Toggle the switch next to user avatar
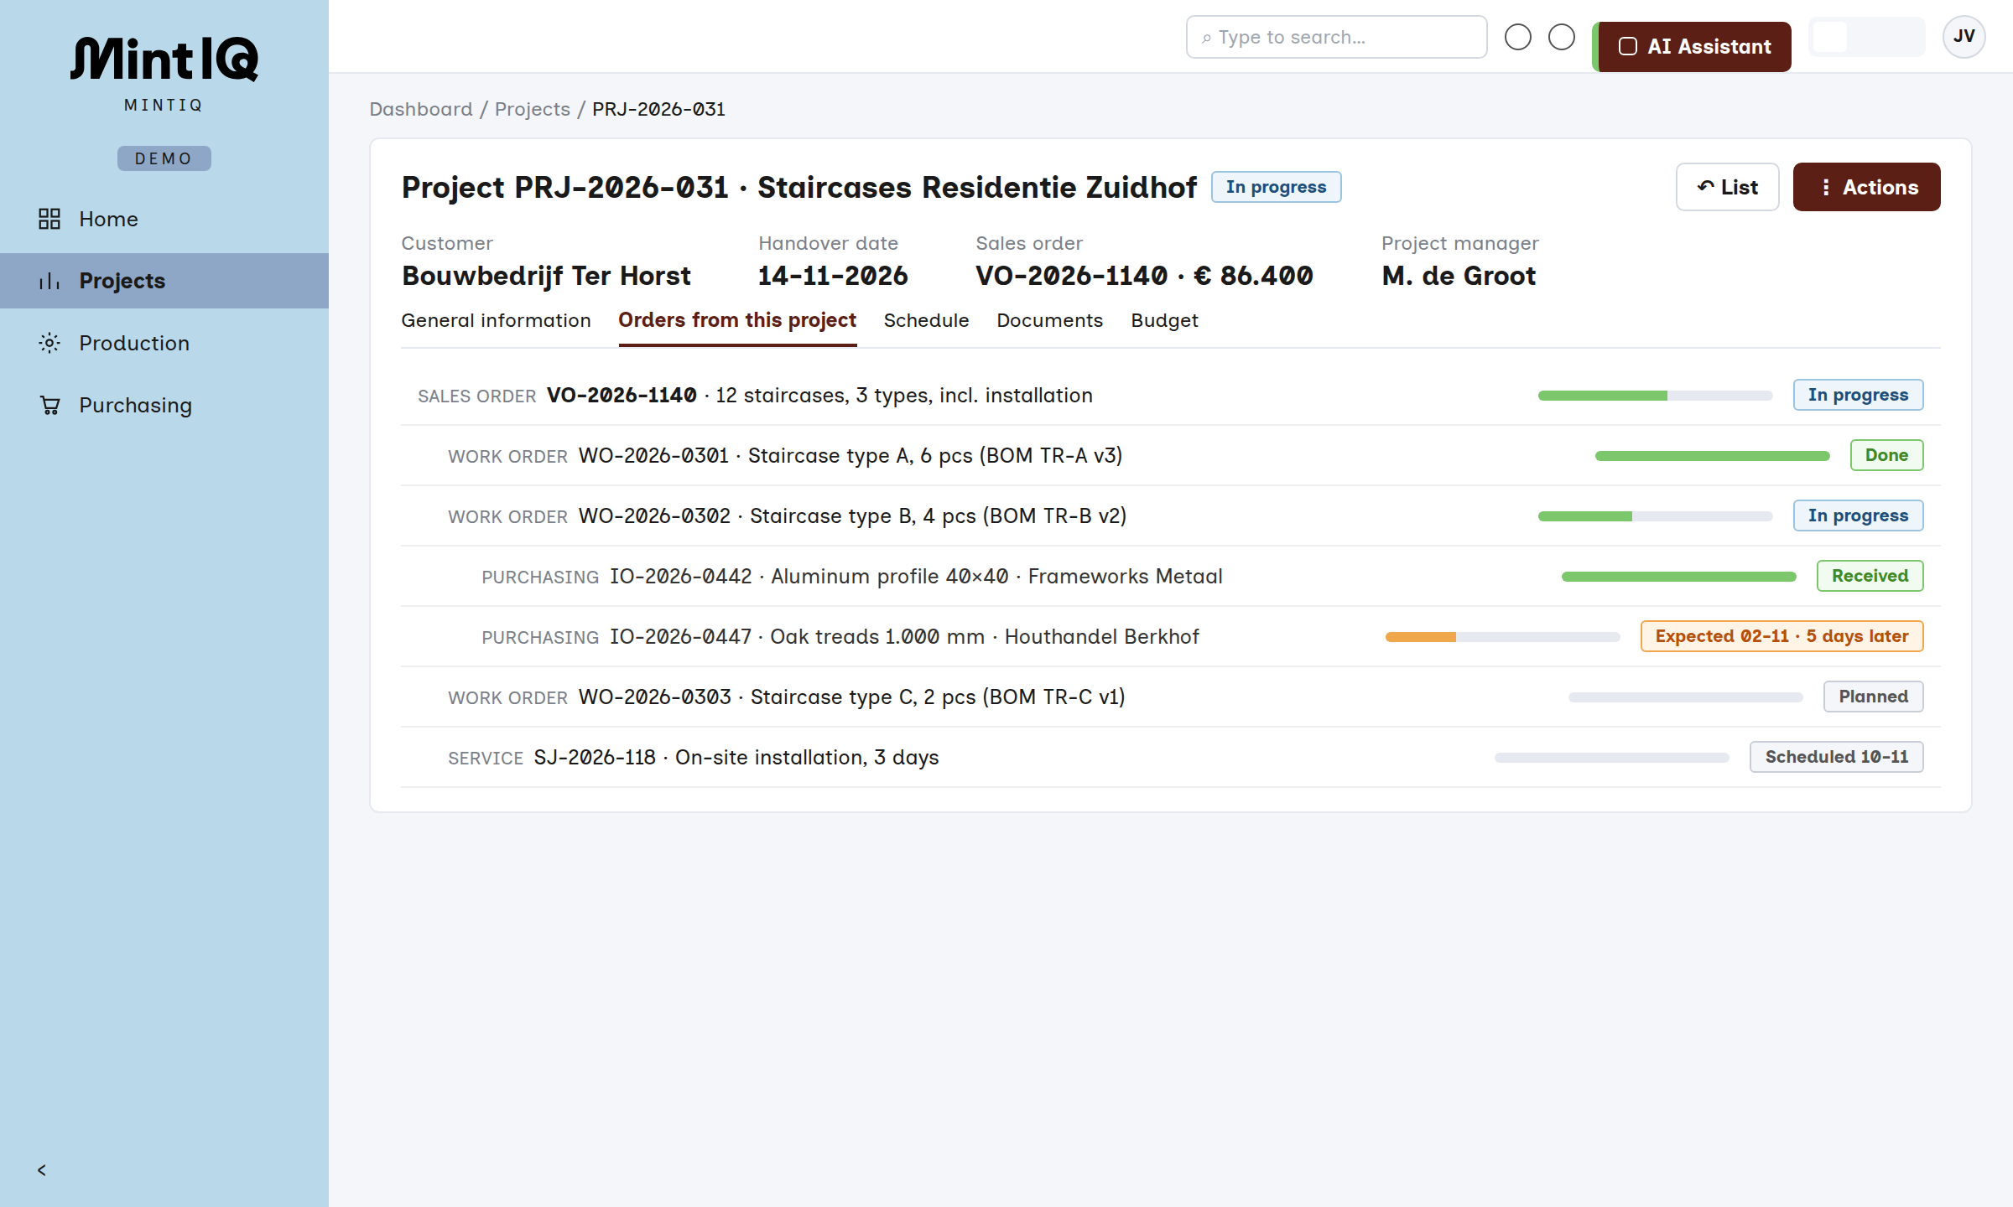The image size is (2013, 1207). point(1866,37)
